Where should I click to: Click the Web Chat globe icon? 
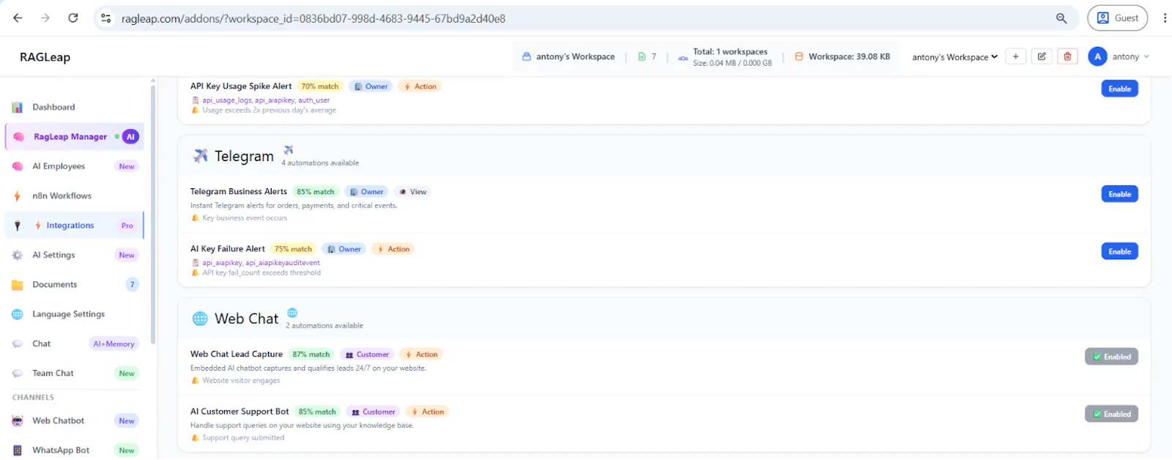(200, 319)
